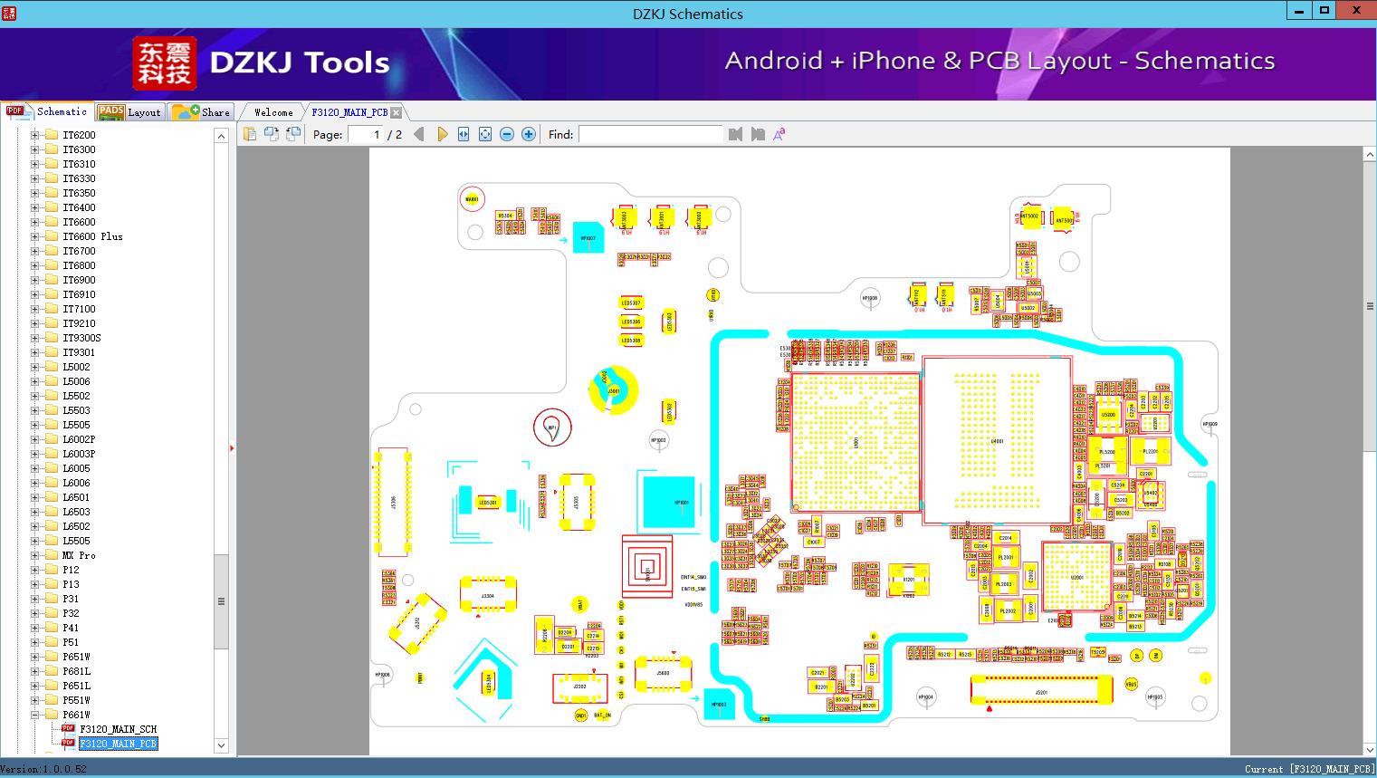Zoom out with the minus icon
The width and height of the screenshot is (1377, 778).
(x=507, y=134)
